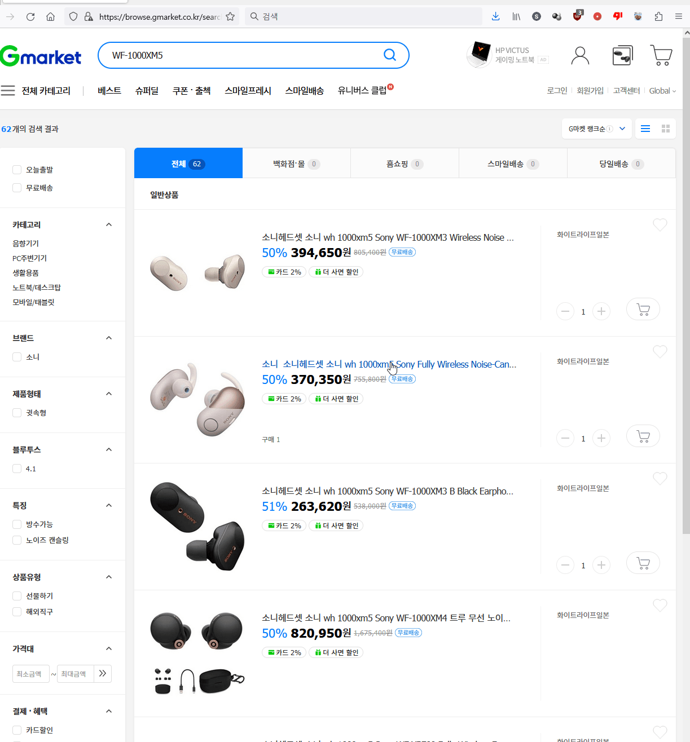Check the 선물하기 checkbox
The image size is (690, 742).
coord(17,596)
